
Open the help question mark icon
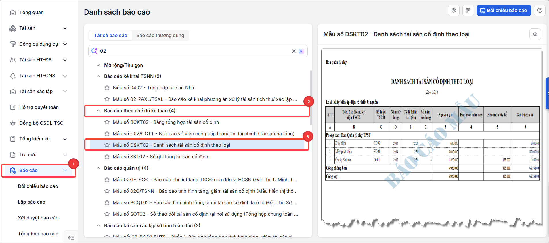[540, 10]
